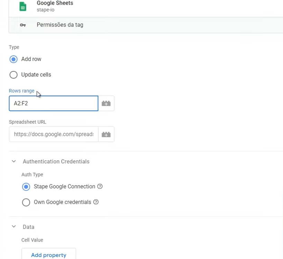Click the Rows range field label
283x259 pixels.
click(x=21, y=91)
